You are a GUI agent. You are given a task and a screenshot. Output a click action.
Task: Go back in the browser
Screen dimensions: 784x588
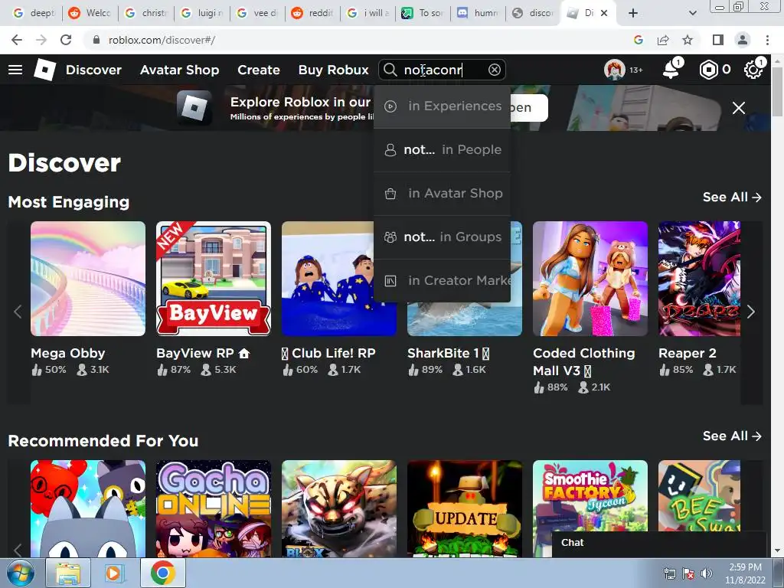pyautogui.click(x=17, y=40)
